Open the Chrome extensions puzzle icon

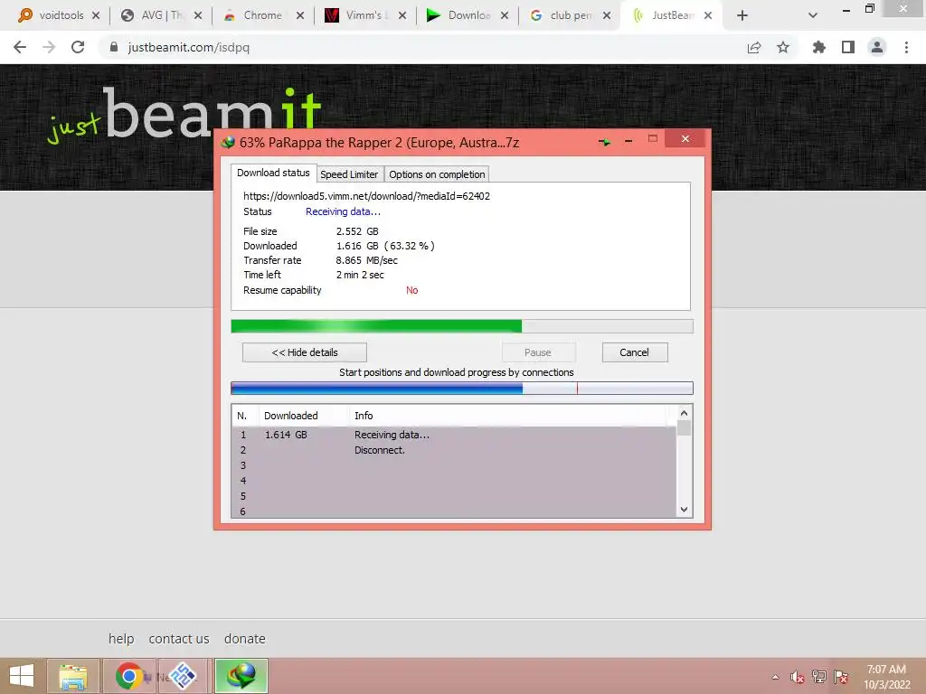point(818,47)
